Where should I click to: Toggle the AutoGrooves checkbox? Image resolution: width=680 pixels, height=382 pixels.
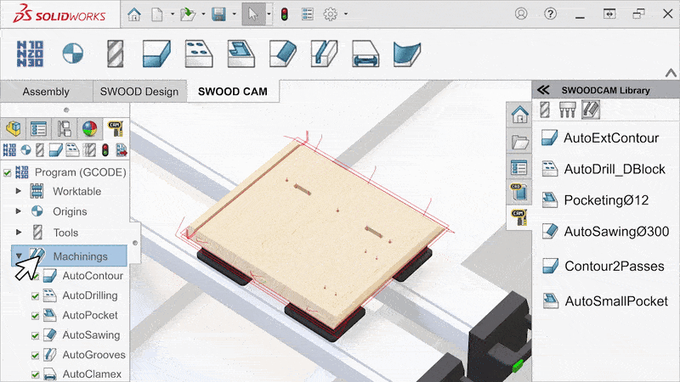[x=35, y=356]
